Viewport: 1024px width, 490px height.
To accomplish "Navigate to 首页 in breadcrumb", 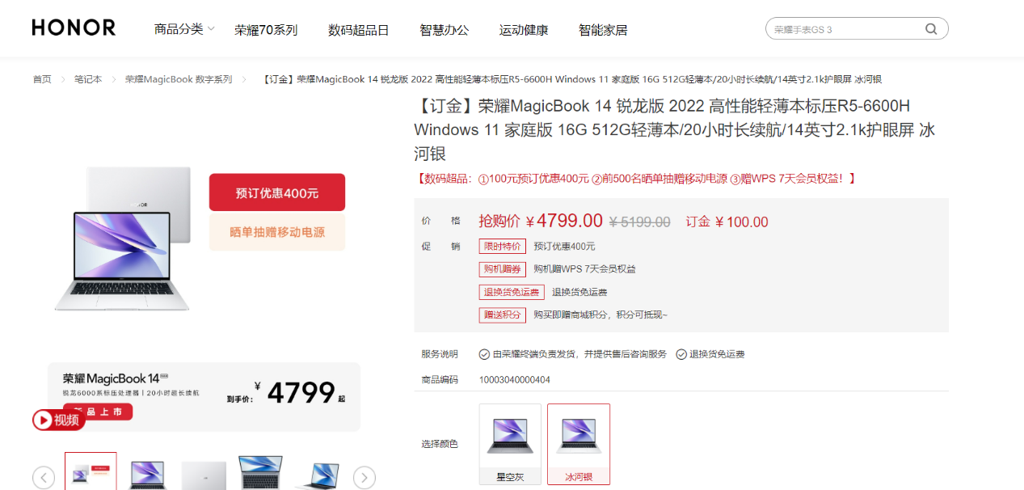I will (42, 79).
